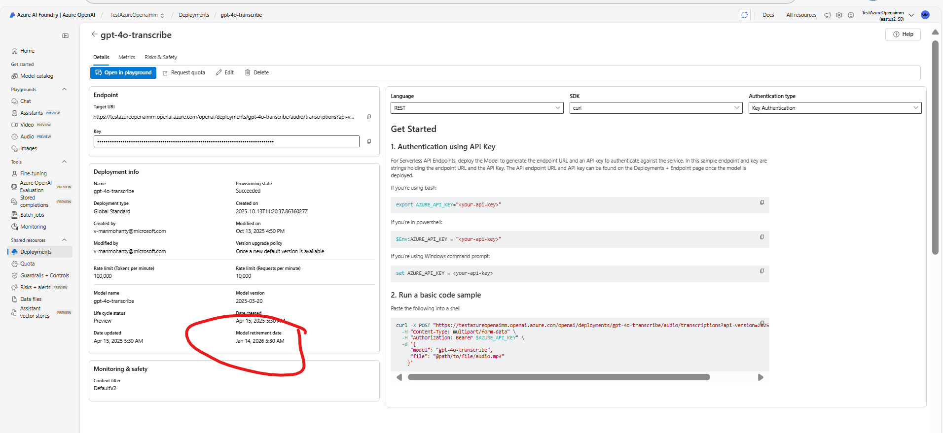Click the 'DefaultV2' content filter value

[x=105, y=388]
